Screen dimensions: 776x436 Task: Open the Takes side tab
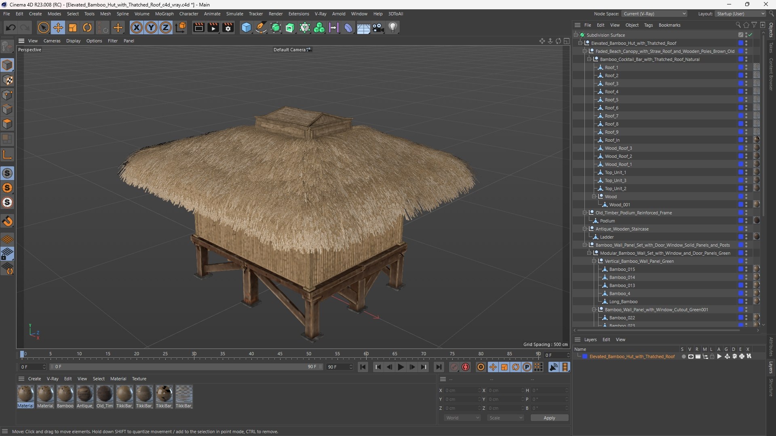click(771, 47)
